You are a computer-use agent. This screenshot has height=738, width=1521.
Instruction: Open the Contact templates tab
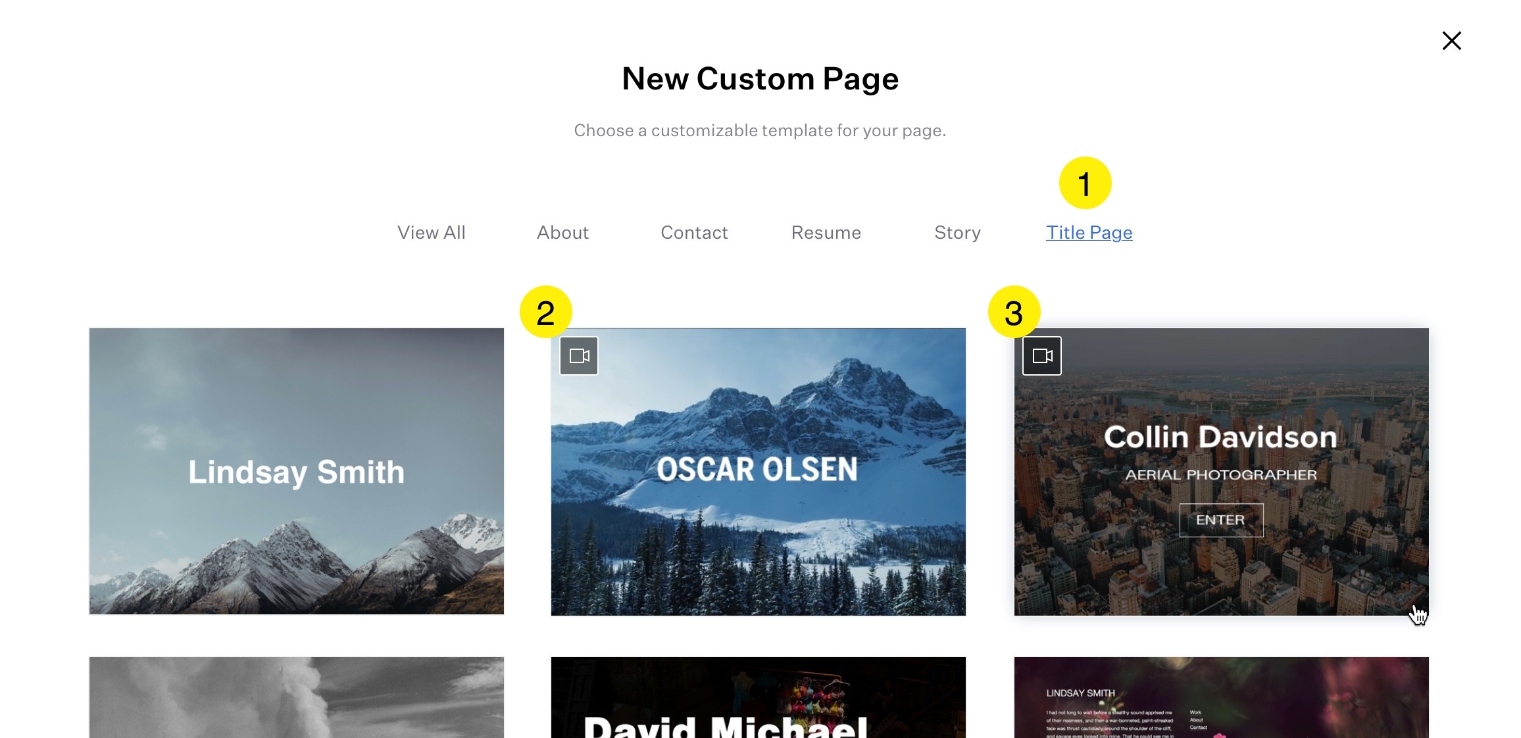(x=694, y=233)
